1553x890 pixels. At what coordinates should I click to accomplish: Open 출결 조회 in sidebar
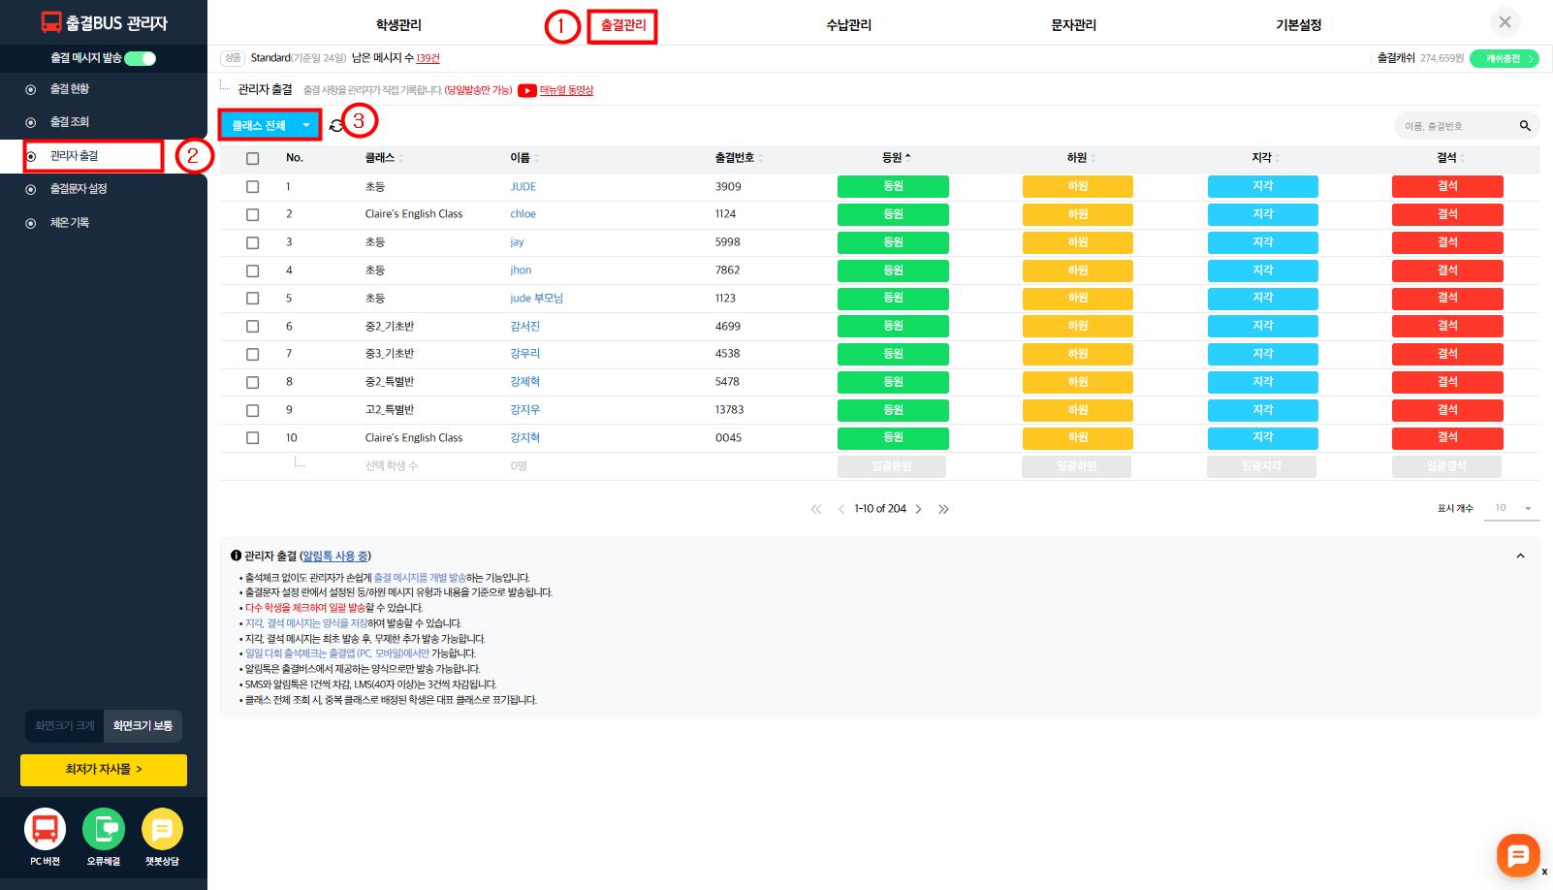click(x=70, y=122)
